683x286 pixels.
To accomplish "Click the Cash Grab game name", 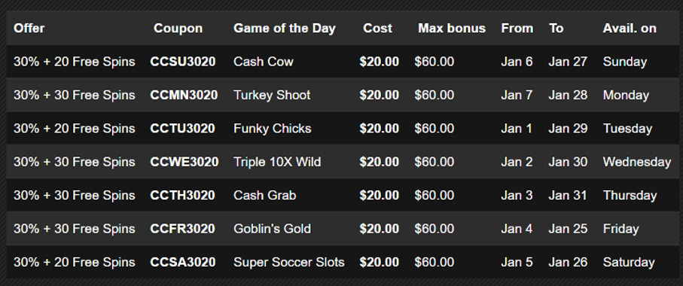I will click(265, 196).
